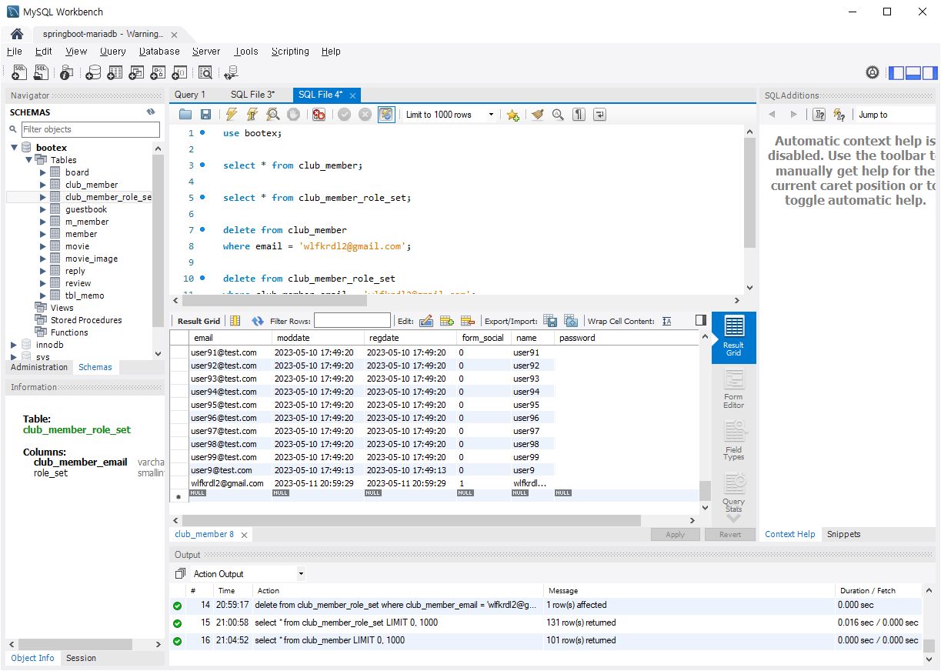The height and width of the screenshot is (671, 941).
Task: Click the Filter objects search field
Action: pyautogui.click(x=91, y=129)
